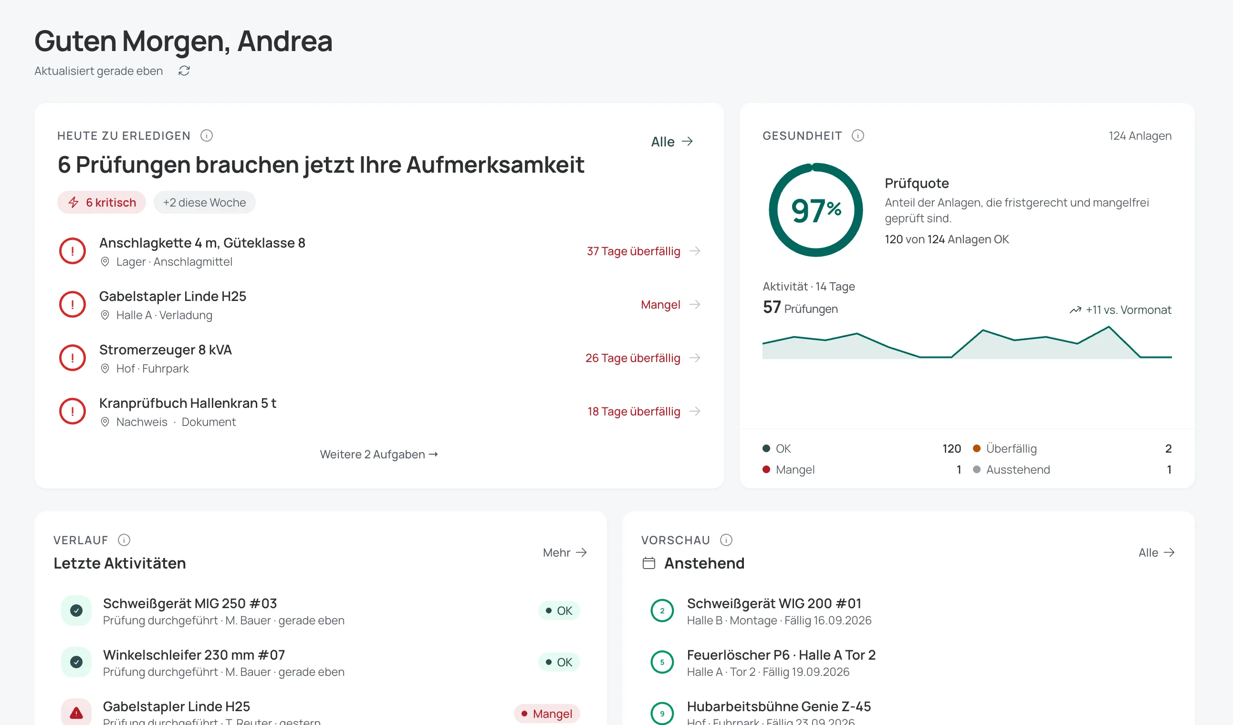Open info icon beside Gesundheit heading
The height and width of the screenshot is (725, 1233).
coord(858,135)
